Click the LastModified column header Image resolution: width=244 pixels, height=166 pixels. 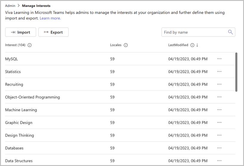pyautogui.click(x=178, y=45)
